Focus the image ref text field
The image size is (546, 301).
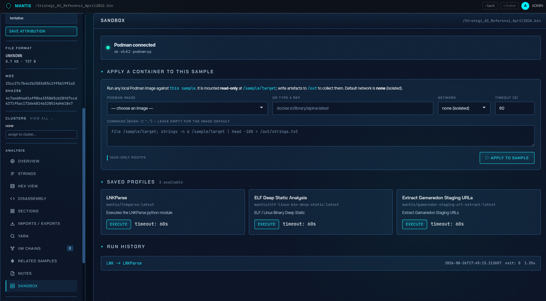(x=353, y=108)
